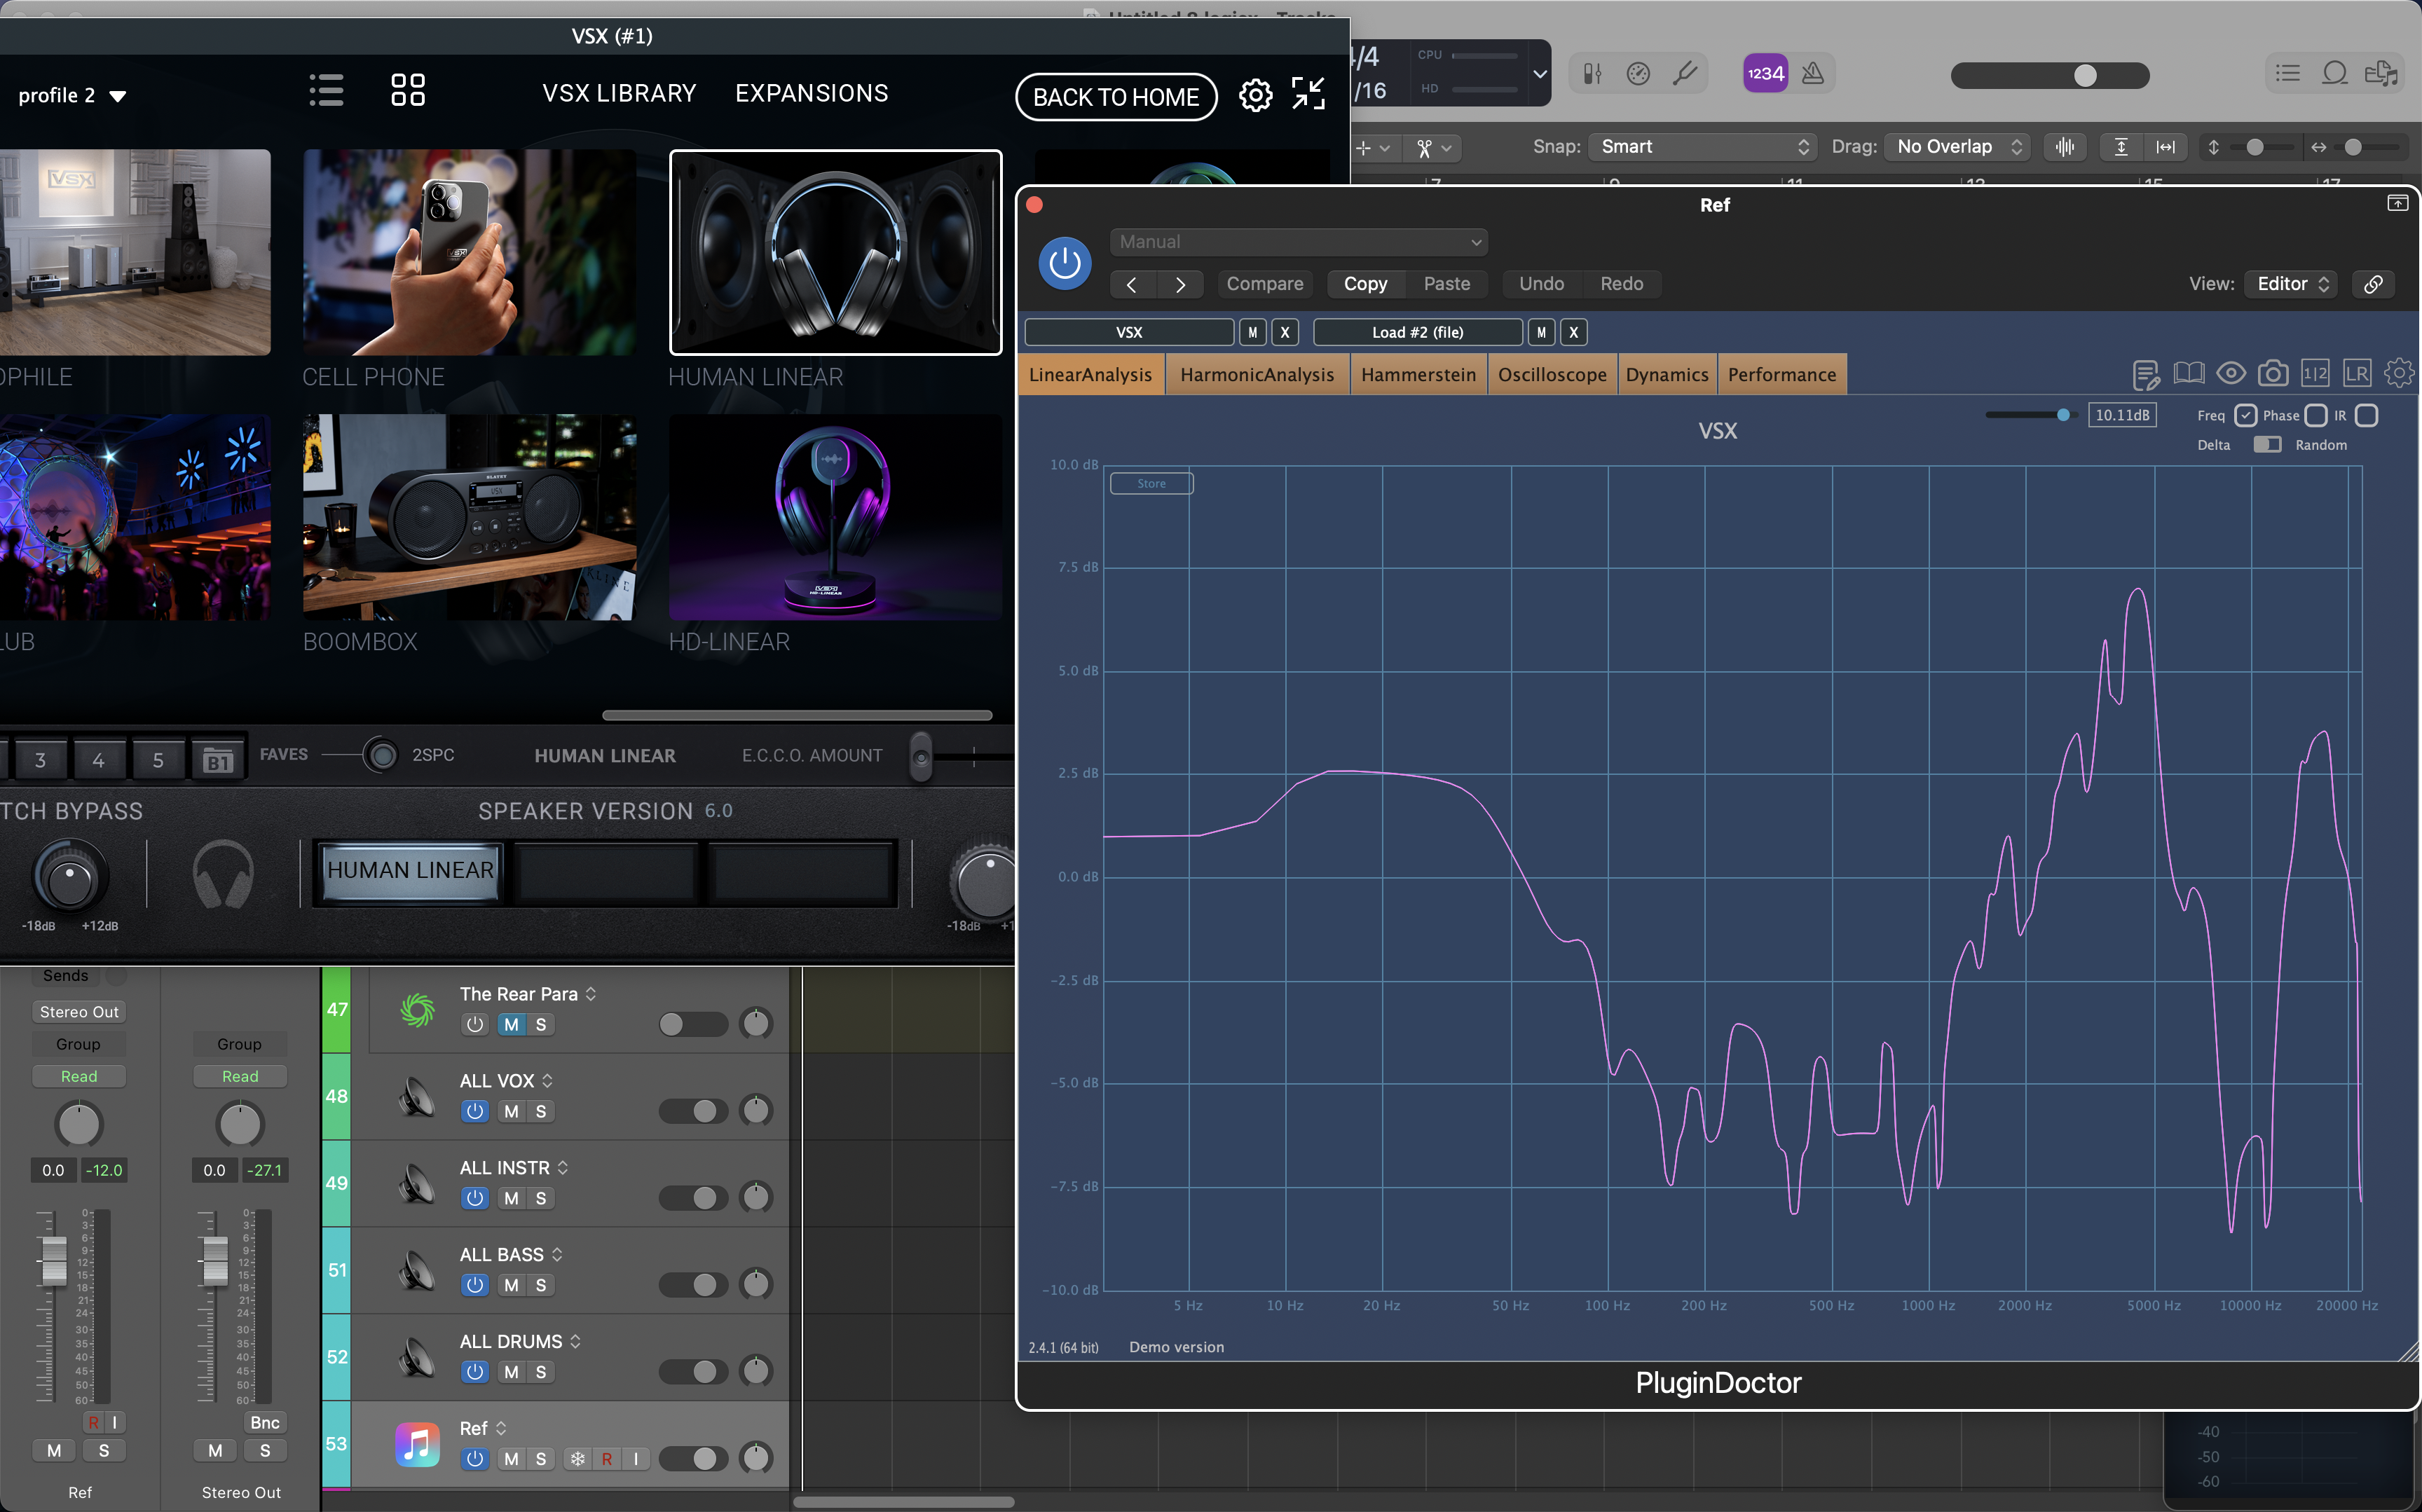Enable the Phase checkbox
The height and width of the screenshot is (1512, 2422).
point(2316,415)
